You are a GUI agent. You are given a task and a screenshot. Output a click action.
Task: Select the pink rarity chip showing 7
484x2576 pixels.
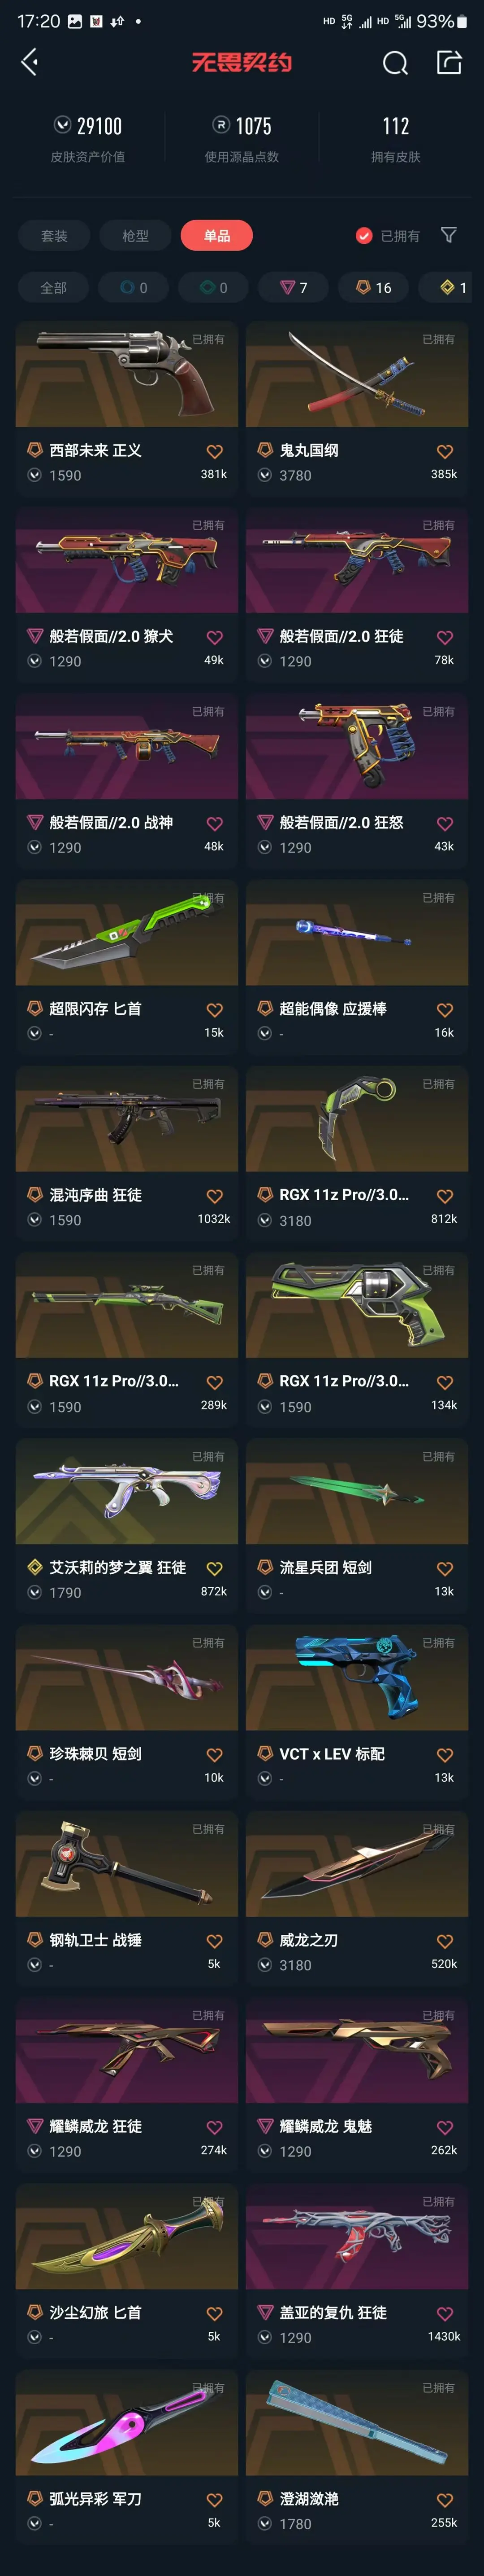[294, 288]
